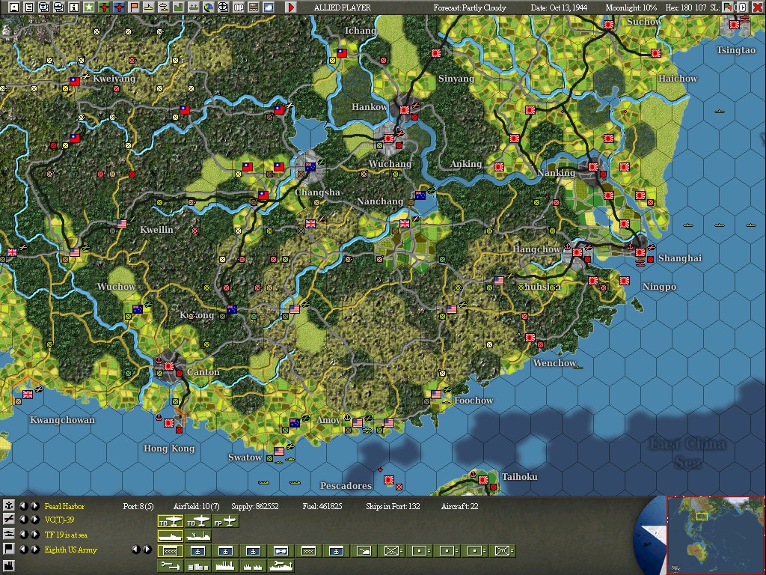Click 'TF 19 is at sea' label
The image size is (766, 575).
(x=66, y=535)
